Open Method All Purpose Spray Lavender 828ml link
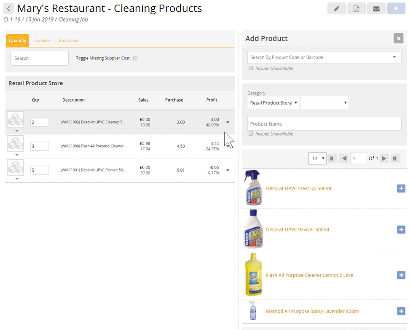Screen dimensions: 410x330 tap(313, 311)
